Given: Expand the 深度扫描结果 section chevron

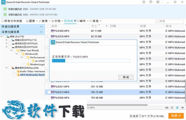Looking at the screenshot, I should coord(41,32).
